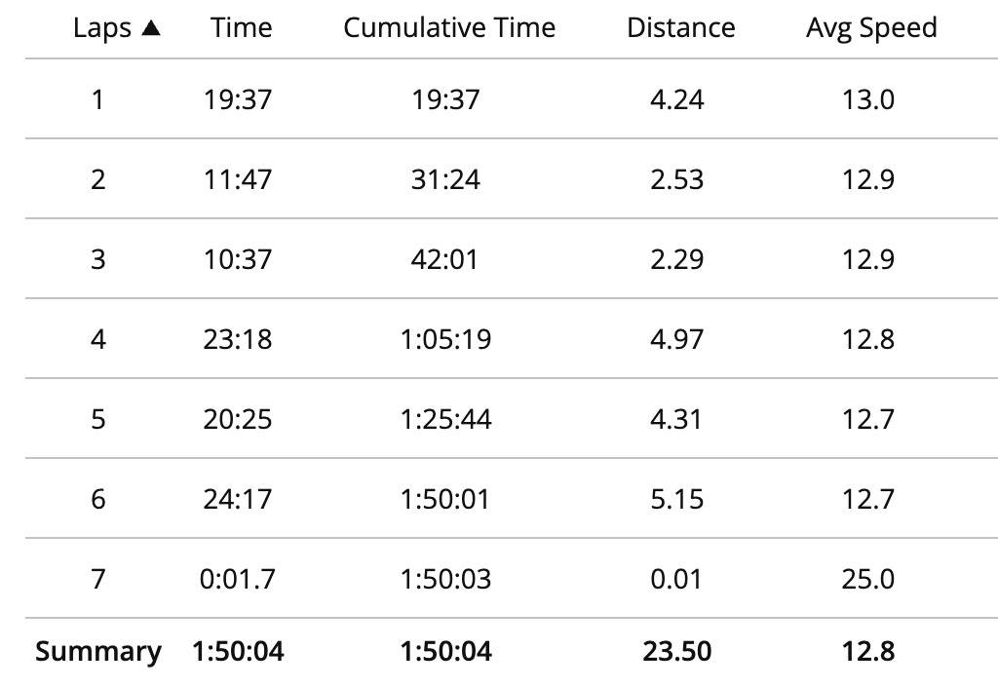Select lap 7 row number
The height and width of the screenshot is (688, 998).
(98, 579)
